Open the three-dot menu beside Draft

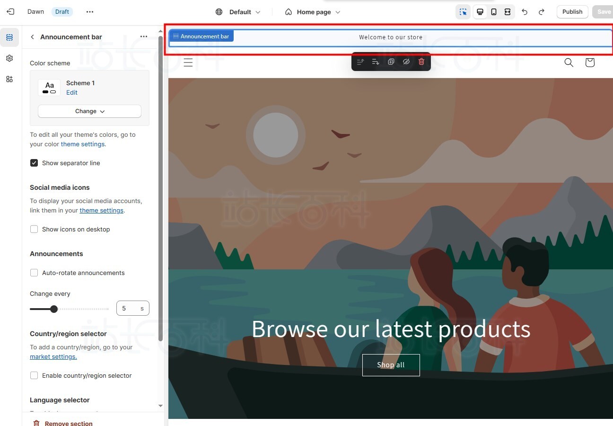(x=90, y=12)
